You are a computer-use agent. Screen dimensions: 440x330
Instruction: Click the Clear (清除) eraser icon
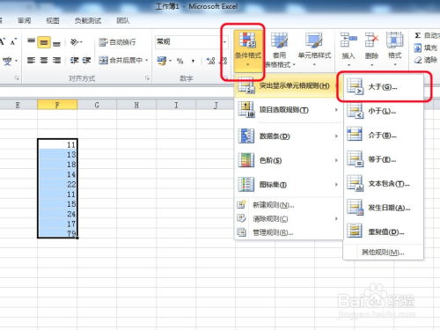tap(418, 60)
